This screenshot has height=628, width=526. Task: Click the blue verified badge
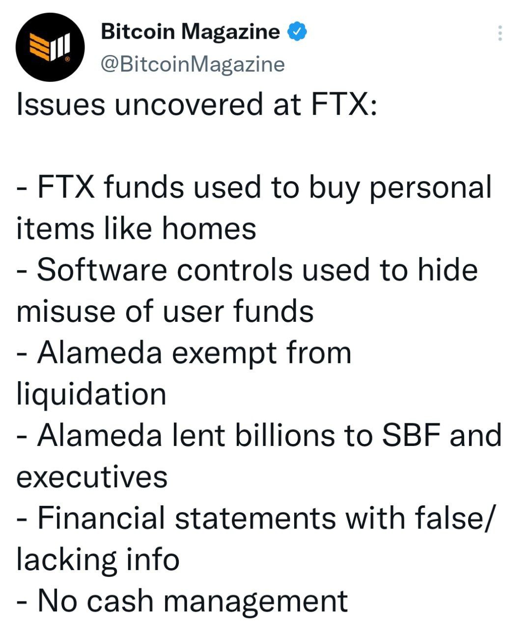(x=297, y=32)
